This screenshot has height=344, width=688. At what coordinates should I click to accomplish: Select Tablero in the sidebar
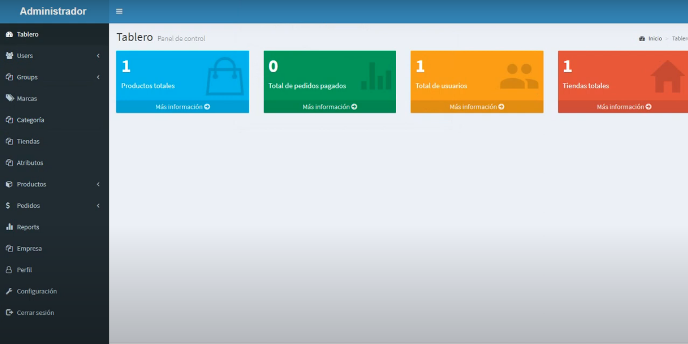[28, 34]
